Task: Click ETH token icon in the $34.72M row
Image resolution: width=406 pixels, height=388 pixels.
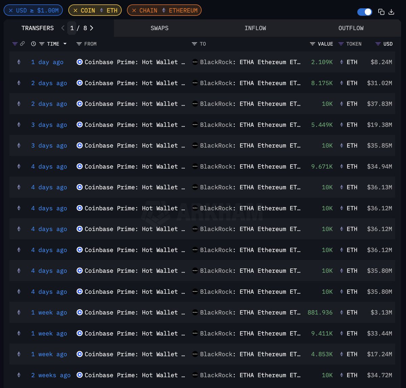Action: [341, 375]
